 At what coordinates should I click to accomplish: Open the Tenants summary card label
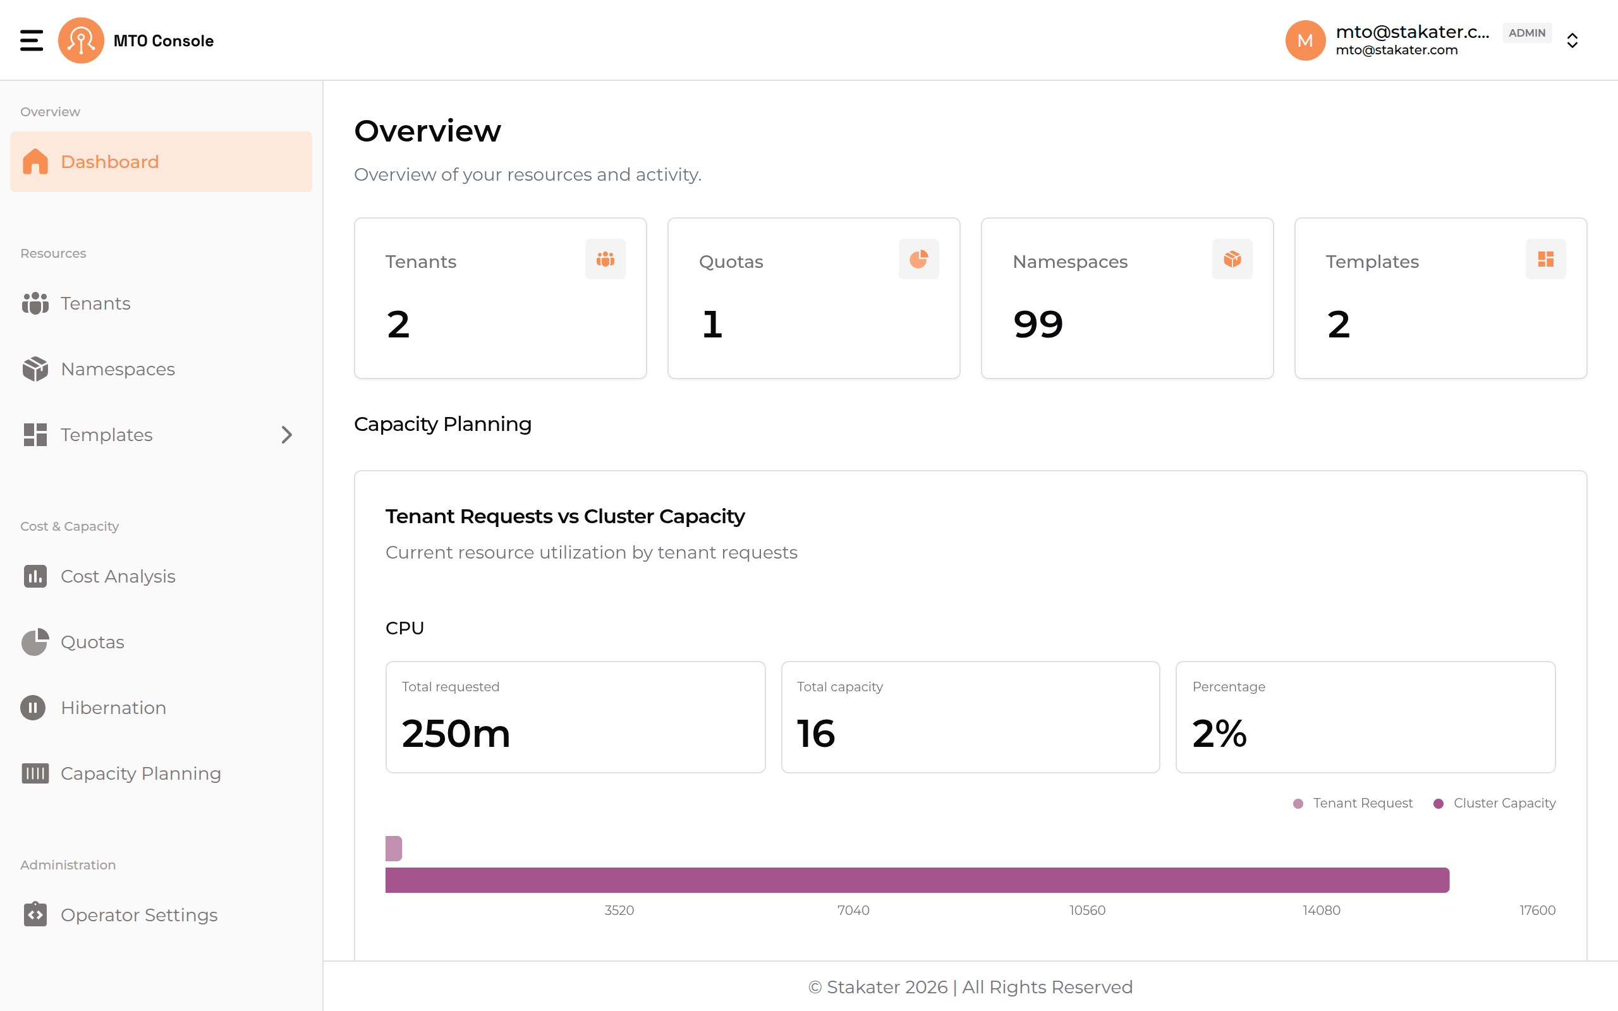coord(420,262)
